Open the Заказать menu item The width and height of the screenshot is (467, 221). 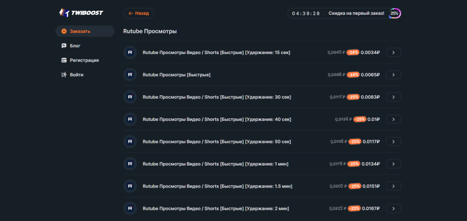coord(85,31)
